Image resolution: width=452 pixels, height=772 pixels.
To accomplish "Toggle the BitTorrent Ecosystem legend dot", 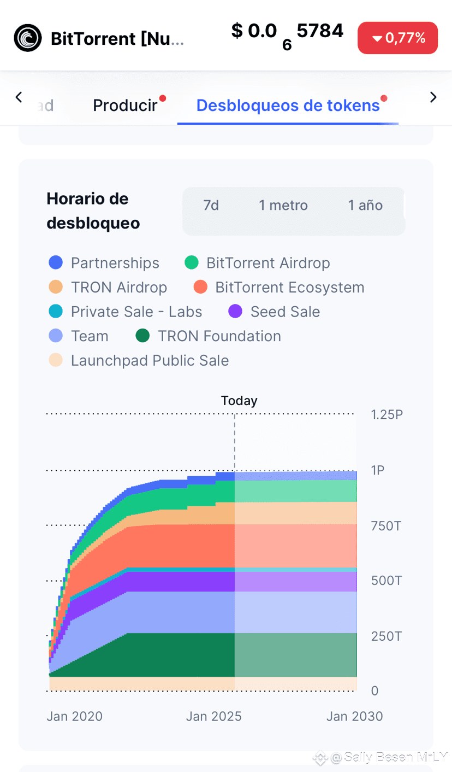I will click(x=200, y=287).
